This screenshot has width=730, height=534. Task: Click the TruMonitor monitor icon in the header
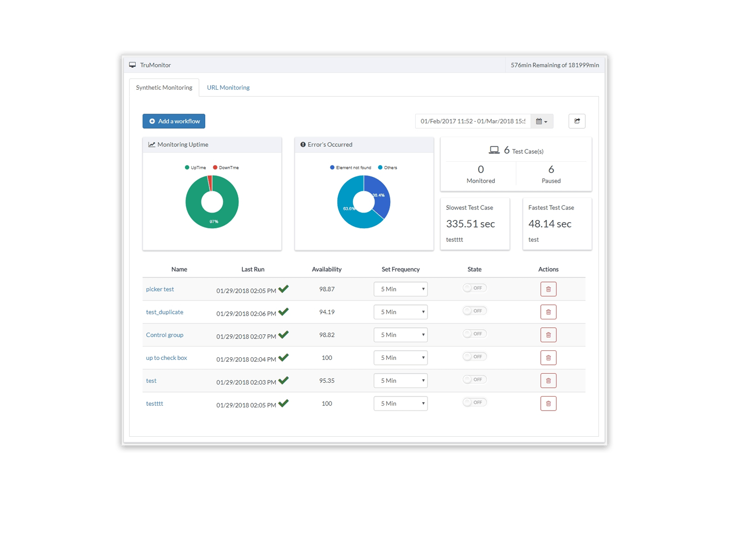pyautogui.click(x=133, y=65)
